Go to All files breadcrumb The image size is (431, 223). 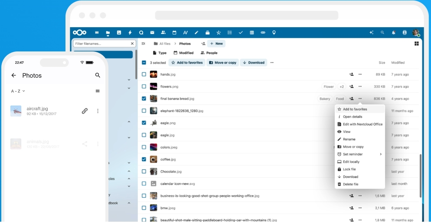162,44
